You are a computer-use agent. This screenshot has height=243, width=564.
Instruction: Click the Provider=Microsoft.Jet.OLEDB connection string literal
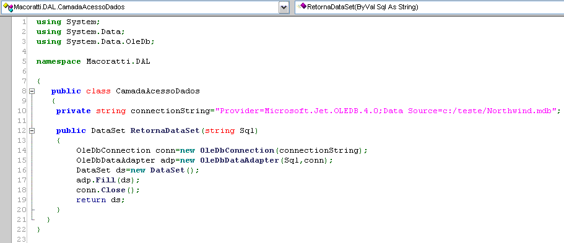coord(385,111)
